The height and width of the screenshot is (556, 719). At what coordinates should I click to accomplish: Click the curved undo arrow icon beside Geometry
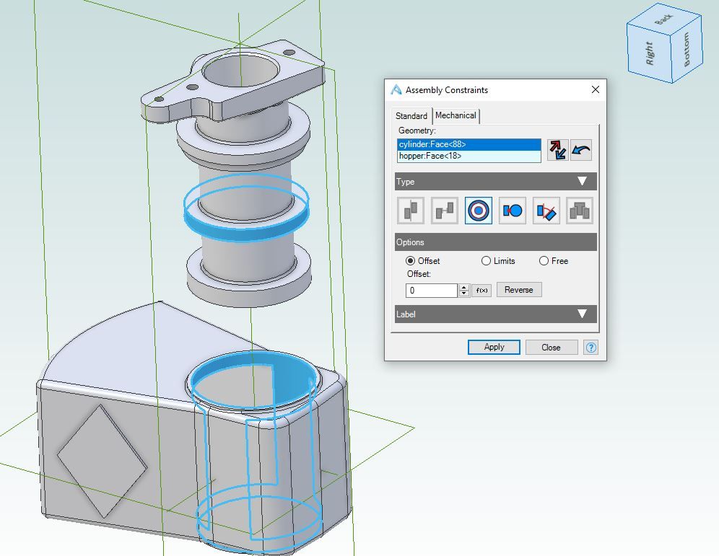tap(581, 150)
